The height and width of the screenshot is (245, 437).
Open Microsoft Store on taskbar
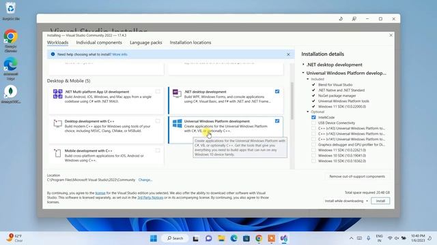(246, 238)
